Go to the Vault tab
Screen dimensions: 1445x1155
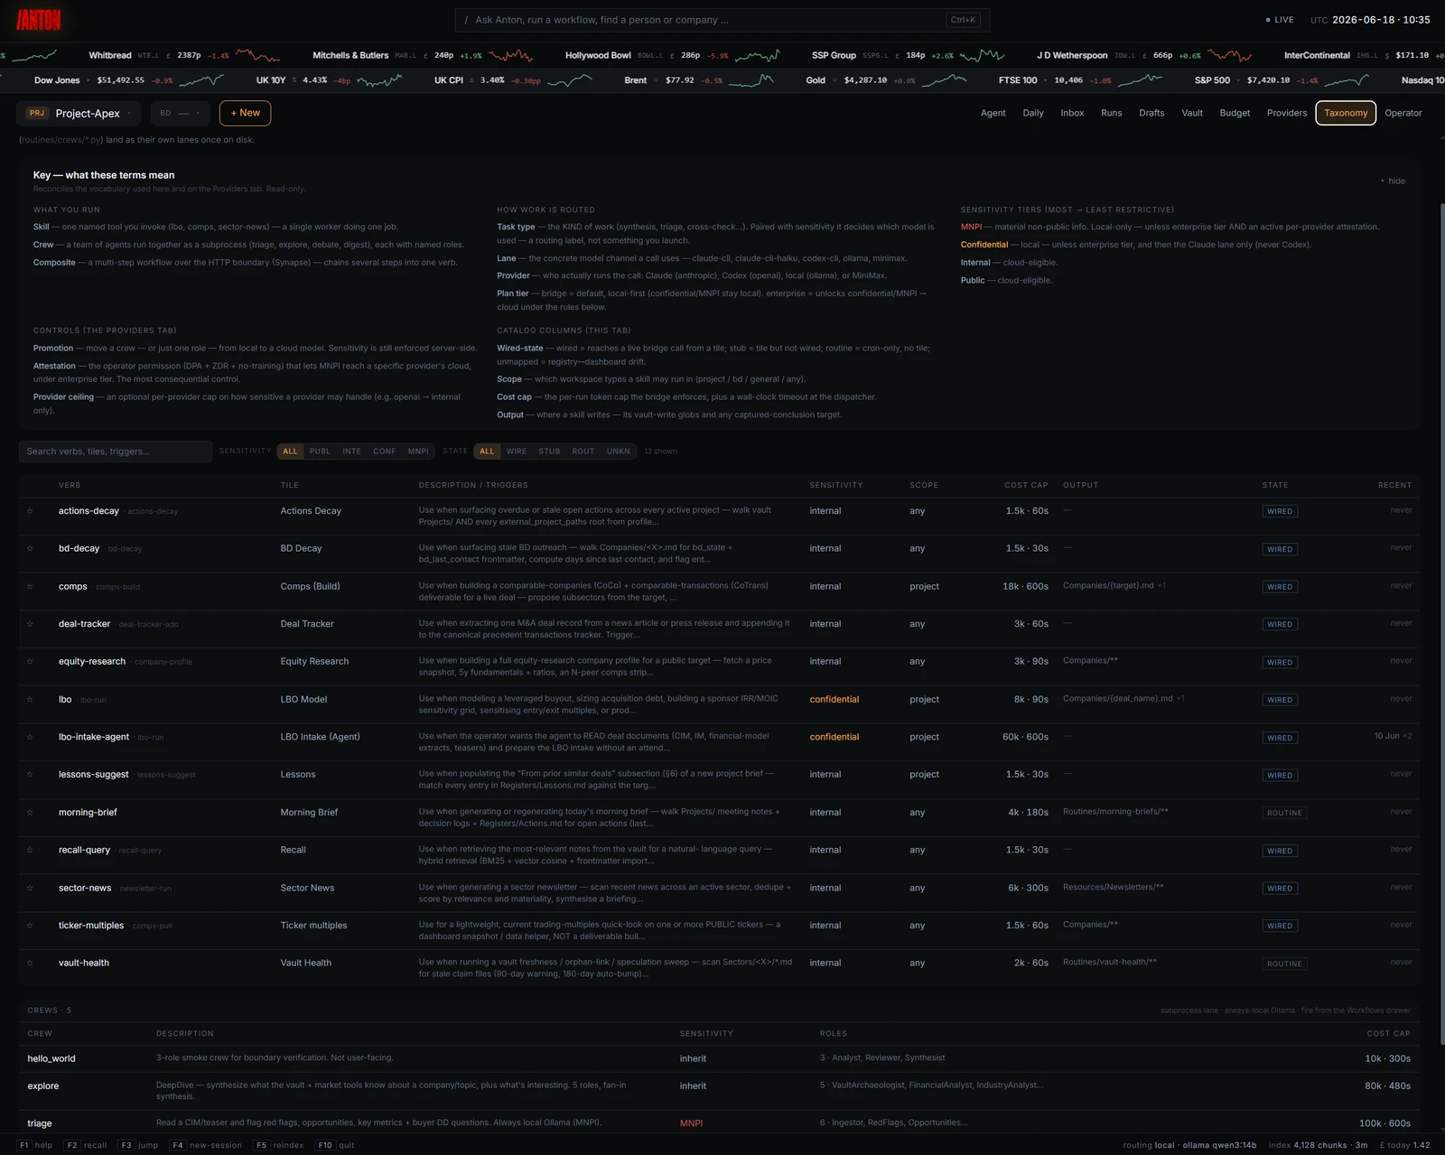pos(1192,114)
